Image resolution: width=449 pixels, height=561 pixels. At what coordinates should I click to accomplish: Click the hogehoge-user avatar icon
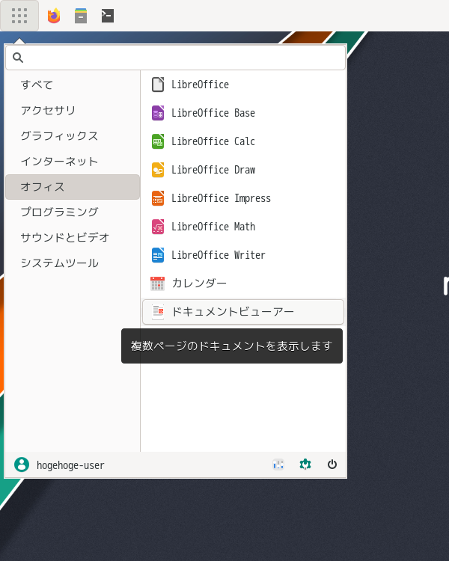click(22, 465)
